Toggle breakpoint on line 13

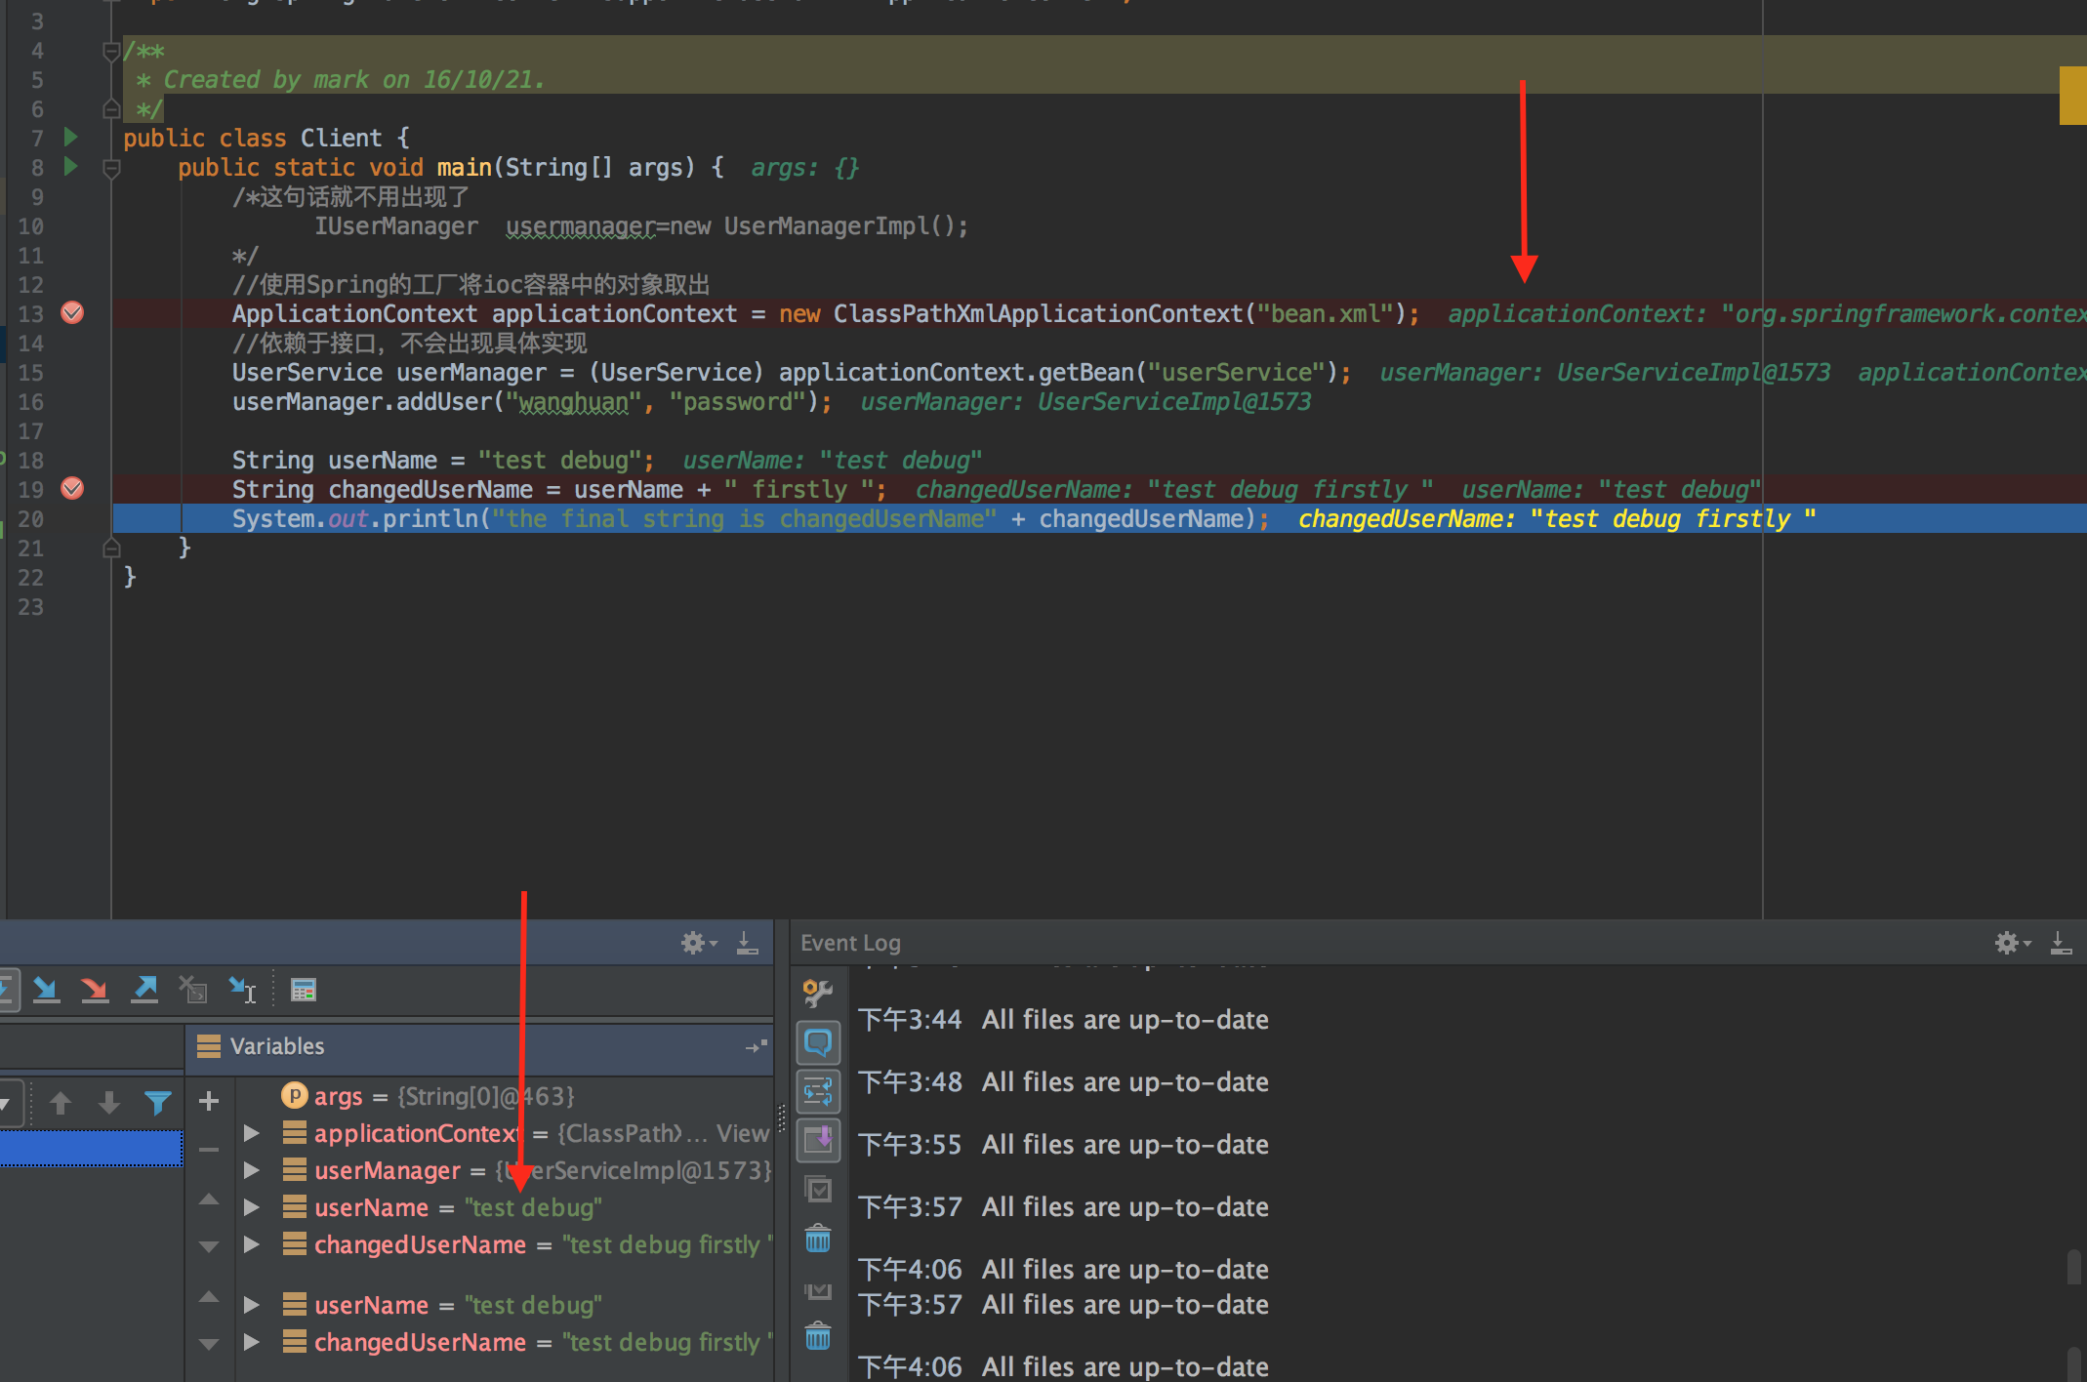(72, 312)
